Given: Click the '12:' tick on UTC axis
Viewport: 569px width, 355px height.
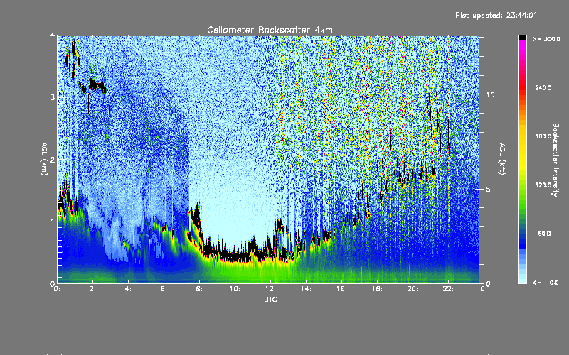Looking at the screenshot, I should pos(270,289).
